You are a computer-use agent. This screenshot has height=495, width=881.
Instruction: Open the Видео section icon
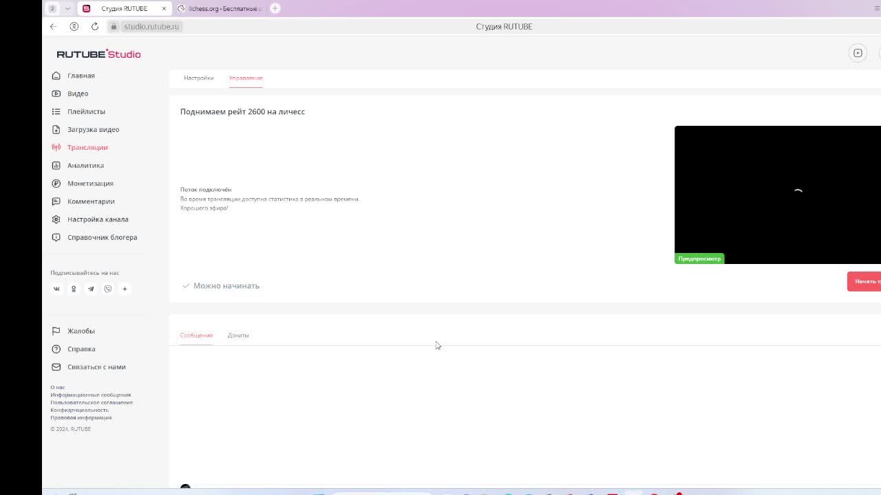pos(56,93)
